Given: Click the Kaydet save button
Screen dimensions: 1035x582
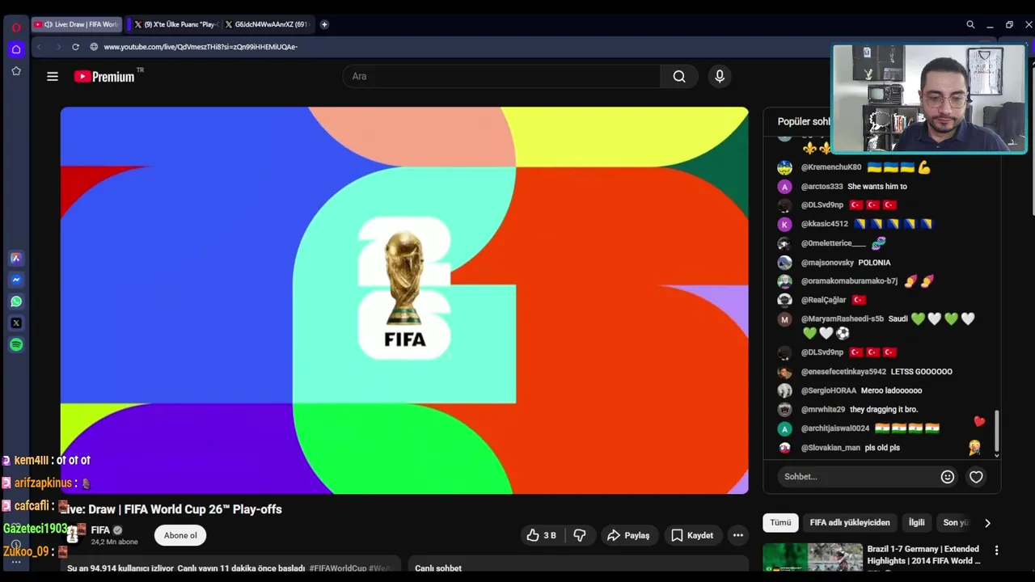Looking at the screenshot, I should pyautogui.click(x=692, y=535).
